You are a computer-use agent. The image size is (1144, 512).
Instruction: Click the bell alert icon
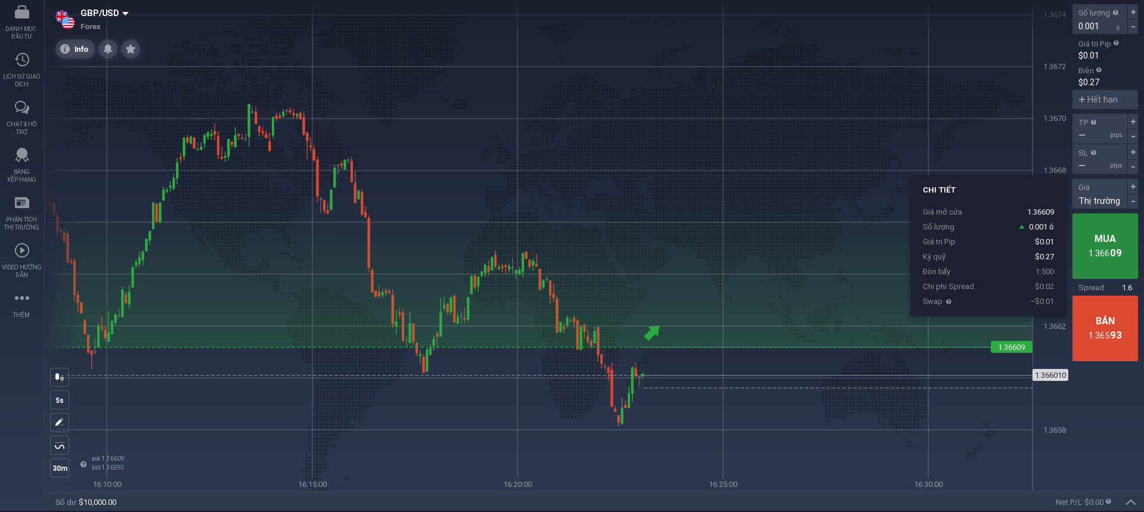pos(108,49)
